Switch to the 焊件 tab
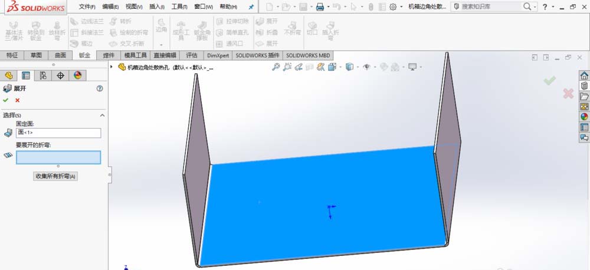 109,55
